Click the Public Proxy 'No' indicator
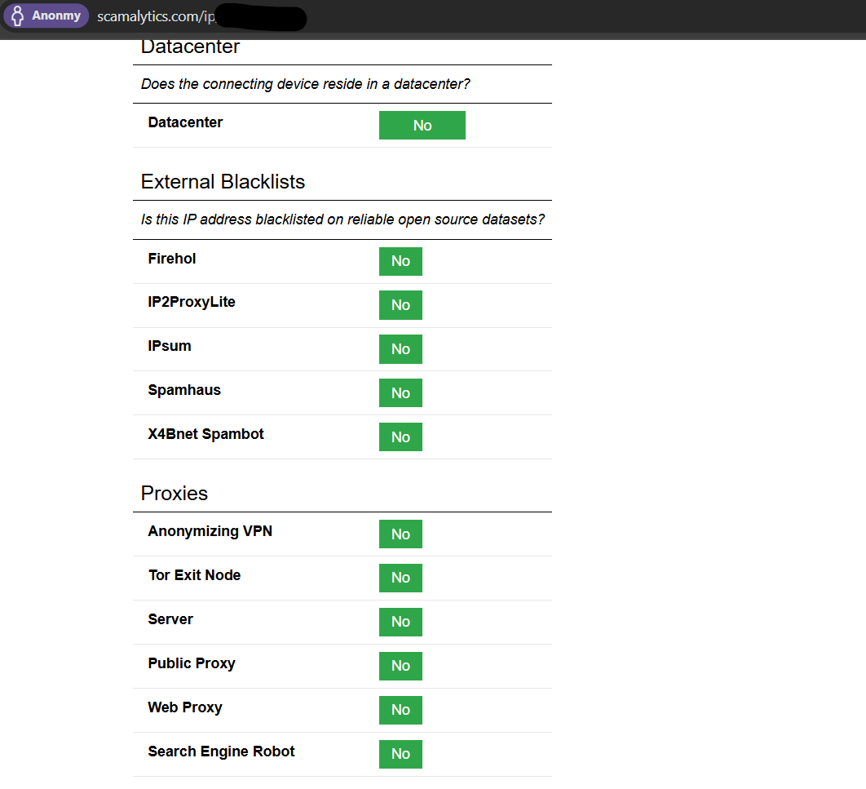Viewport: 866px width, 789px height. click(x=400, y=666)
